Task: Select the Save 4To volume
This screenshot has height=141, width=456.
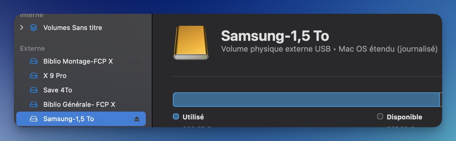Action: click(x=81, y=90)
